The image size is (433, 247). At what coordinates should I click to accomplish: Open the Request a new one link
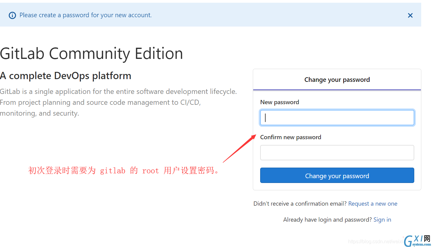click(x=373, y=204)
